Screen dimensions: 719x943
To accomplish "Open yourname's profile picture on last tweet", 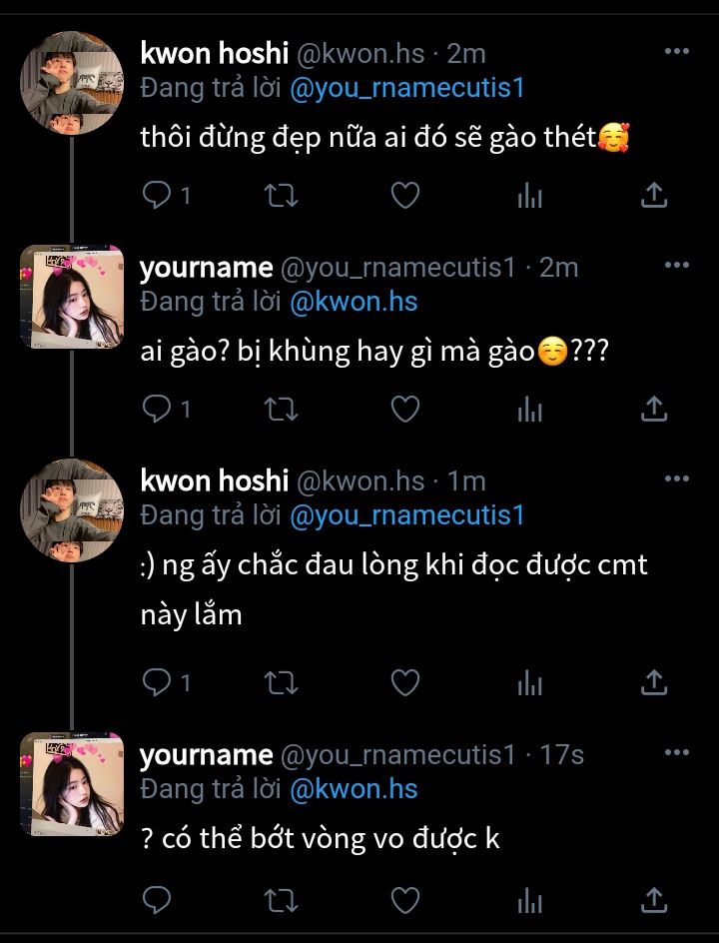I will coord(71,784).
